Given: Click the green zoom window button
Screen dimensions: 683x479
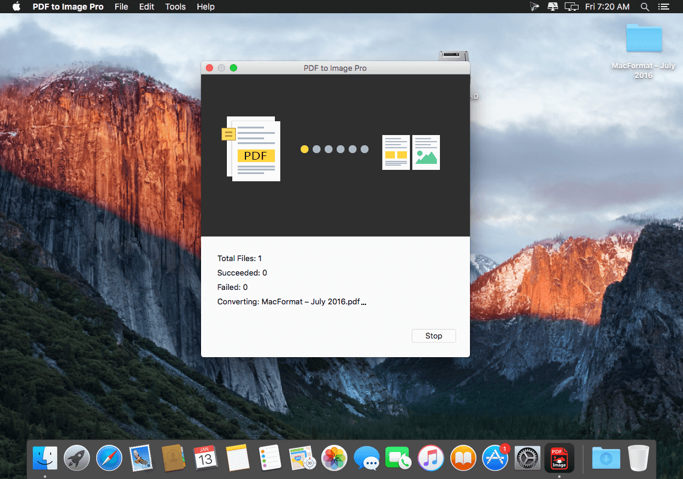Looking at the screenshot, I should 233,68.
